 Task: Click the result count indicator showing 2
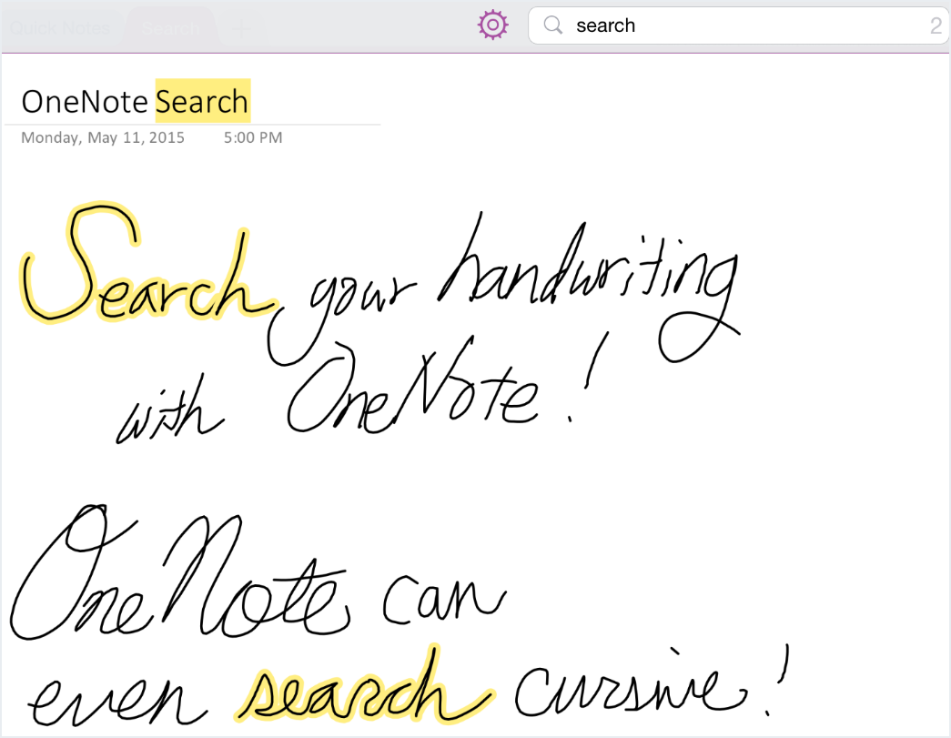point(936,25)
